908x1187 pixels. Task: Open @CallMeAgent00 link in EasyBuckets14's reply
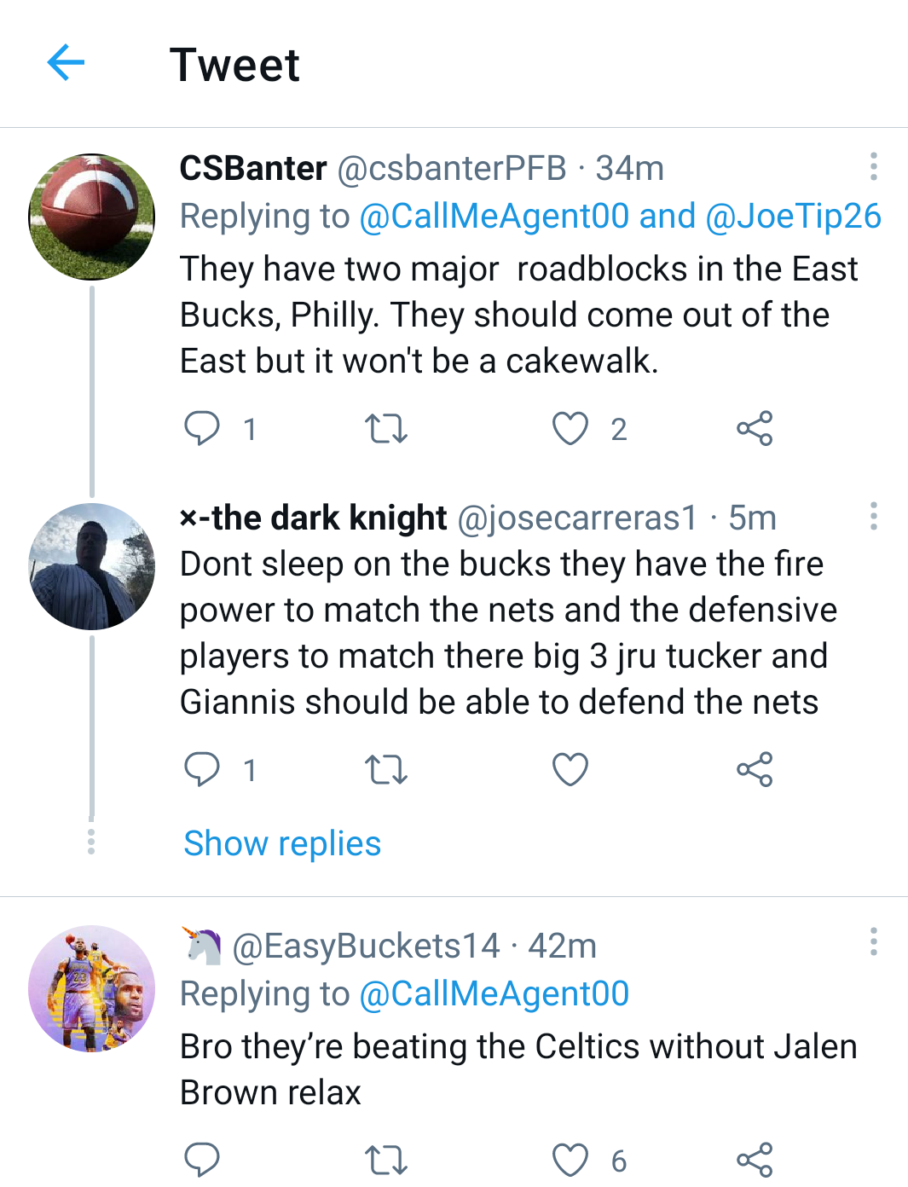coord(494,994)
